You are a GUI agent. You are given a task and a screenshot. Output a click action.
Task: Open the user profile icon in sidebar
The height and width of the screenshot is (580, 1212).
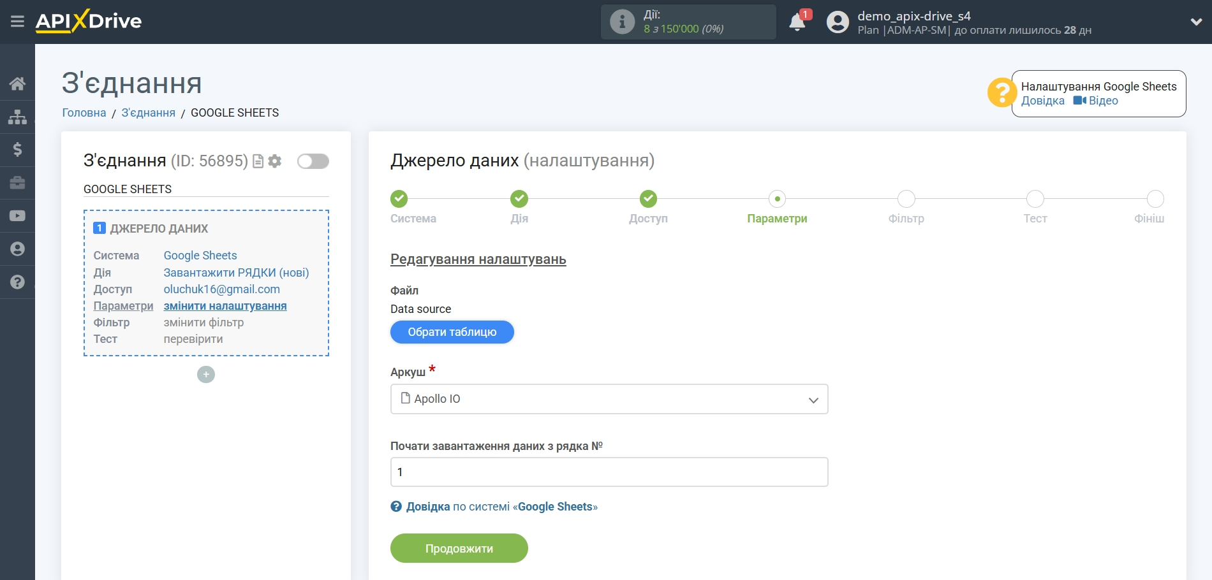pos(18,249)
